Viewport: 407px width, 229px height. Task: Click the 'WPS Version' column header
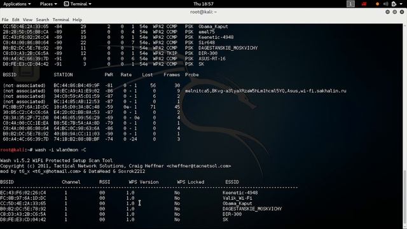point(144,182)
